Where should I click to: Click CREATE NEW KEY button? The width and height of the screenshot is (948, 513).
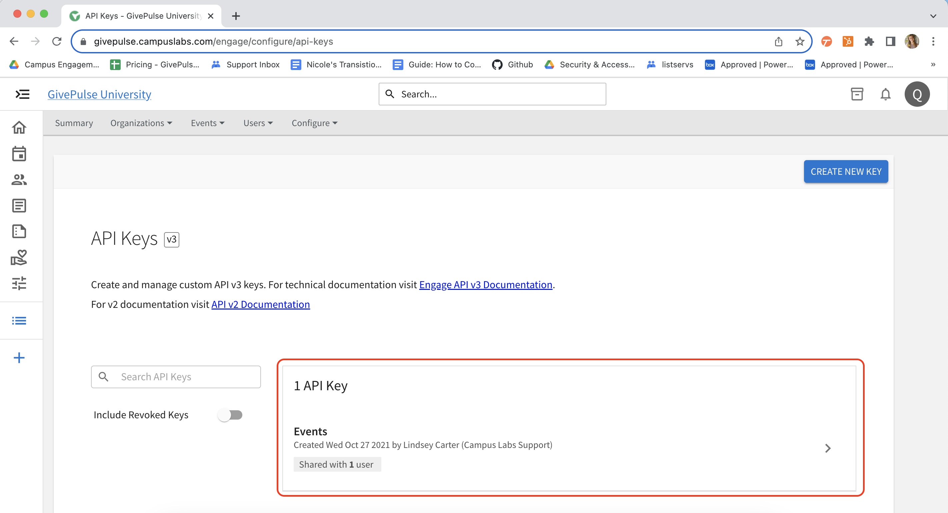tap(846, 171)
